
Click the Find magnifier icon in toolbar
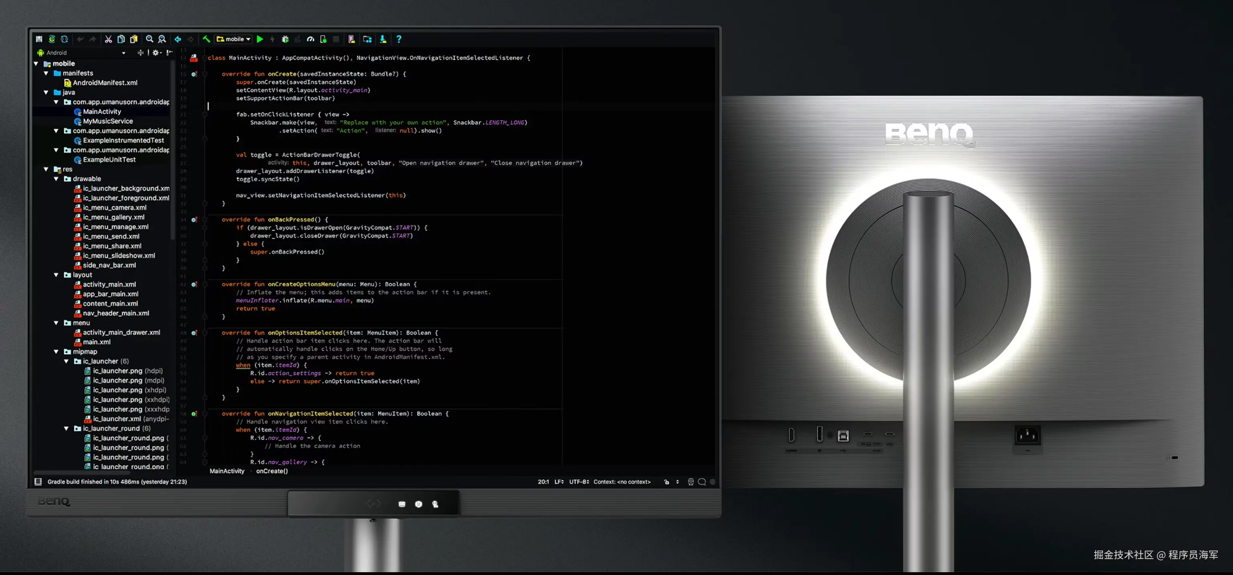149,39
